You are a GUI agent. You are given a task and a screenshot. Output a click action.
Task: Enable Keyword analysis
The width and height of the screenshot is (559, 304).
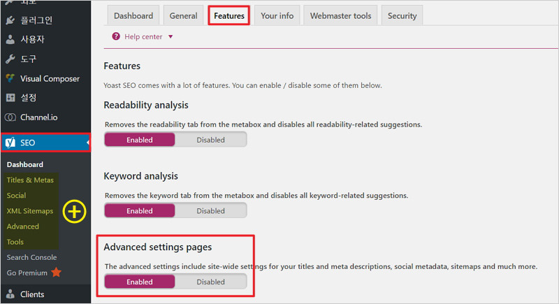139,210
